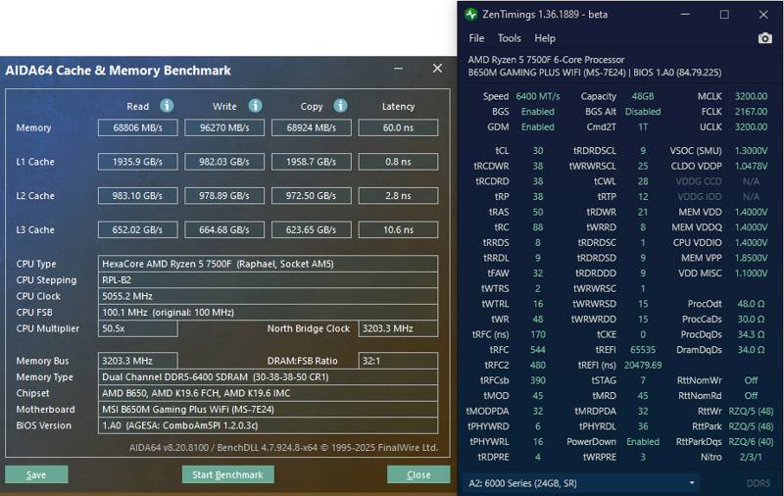The width and height of the screenshot is (784, 496).
Task: Select the Memory Read result field
Action: tap(137, 127)
